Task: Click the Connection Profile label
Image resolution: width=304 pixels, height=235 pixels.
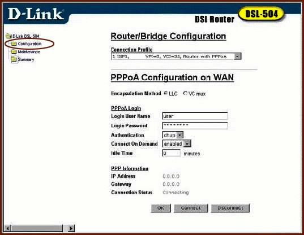Action: click(131, 50)
